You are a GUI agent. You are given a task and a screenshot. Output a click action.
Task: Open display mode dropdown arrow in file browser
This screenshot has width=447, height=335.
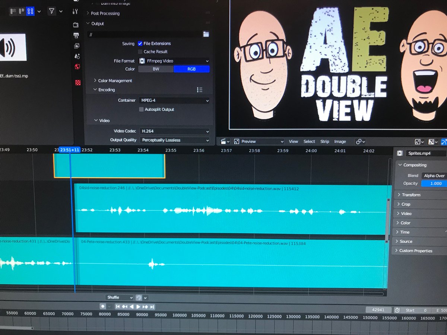click(39, 11)
